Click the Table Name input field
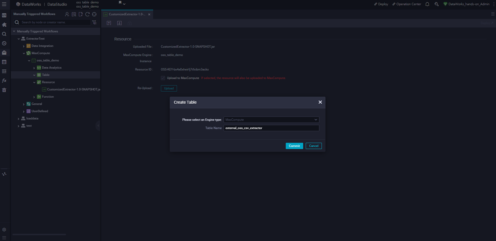 click(x=271, y=128)
